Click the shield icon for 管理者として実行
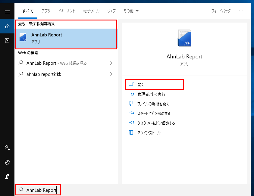 [131, 94]
